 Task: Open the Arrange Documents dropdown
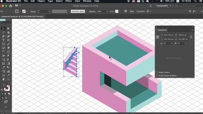click(x=18, y=6)
